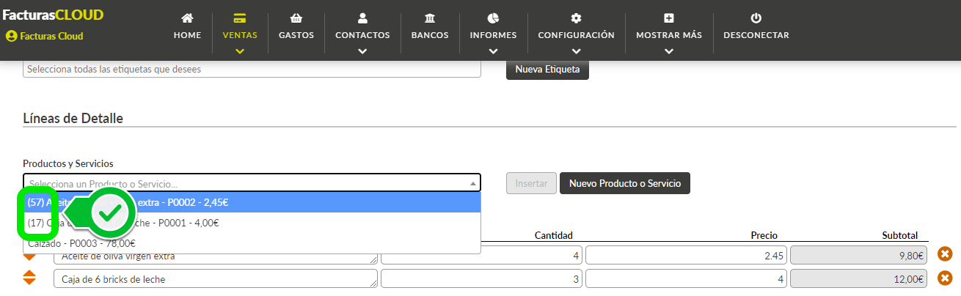Expand the Contactos menu chevron

[x=362, y=51]
